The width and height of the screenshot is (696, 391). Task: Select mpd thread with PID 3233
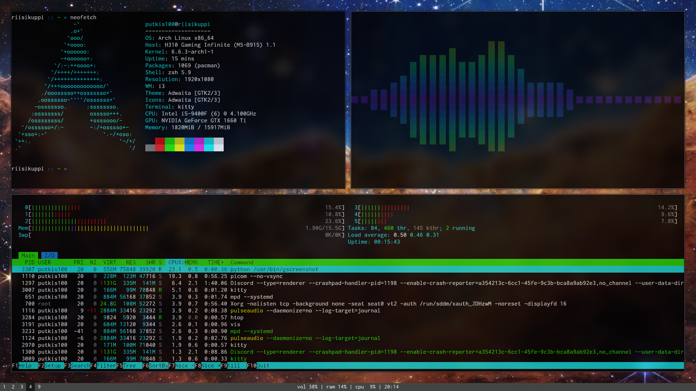pyautogui.click(x=348, y=331)
